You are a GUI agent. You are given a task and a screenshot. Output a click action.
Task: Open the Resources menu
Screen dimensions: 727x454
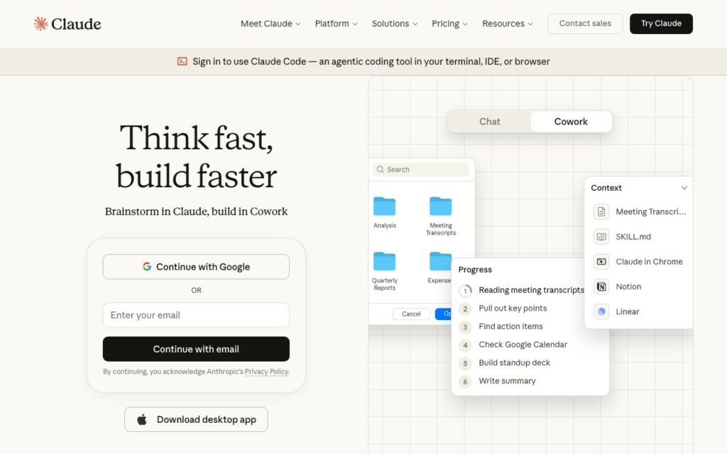coord(507,23)
